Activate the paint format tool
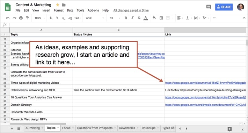 click(x=28, y=18)
